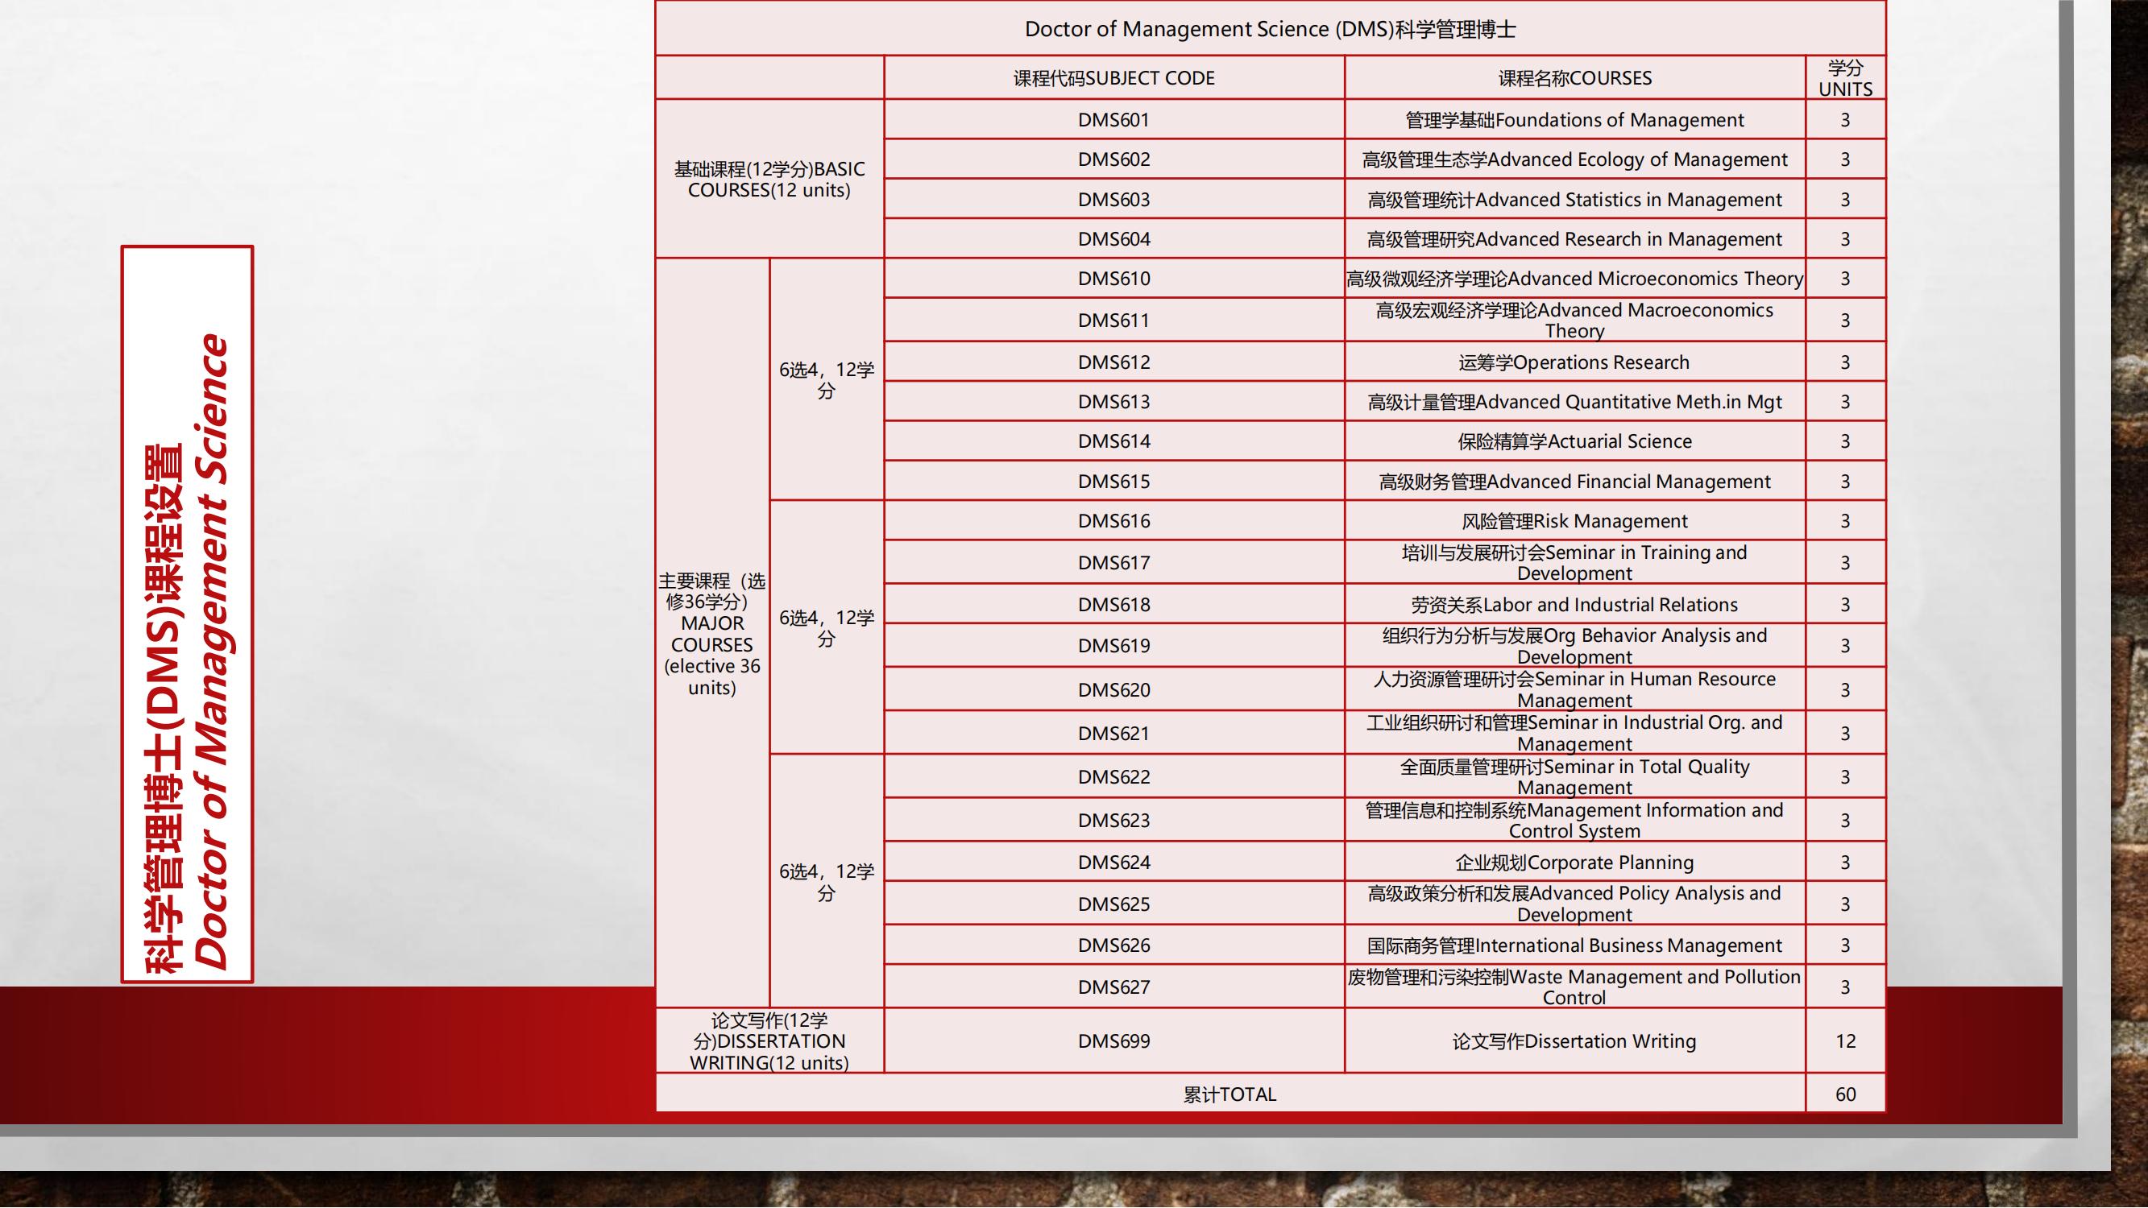2148x1208 pixels.
Task: Click the '6选4，12学分' cell beside DMS624
Action: (x=827, y=881)
